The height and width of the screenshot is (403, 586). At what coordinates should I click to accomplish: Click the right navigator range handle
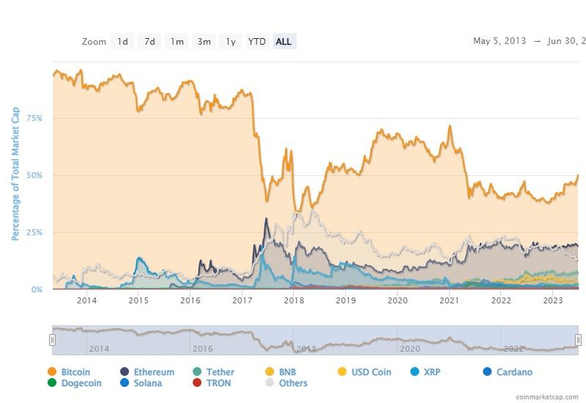tap(578, 339)
